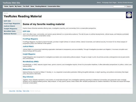Image resolution: width=136 pixels, height=102 pixels.
Task: Open the Fun Stuff menu item
Action: (26, 6)
